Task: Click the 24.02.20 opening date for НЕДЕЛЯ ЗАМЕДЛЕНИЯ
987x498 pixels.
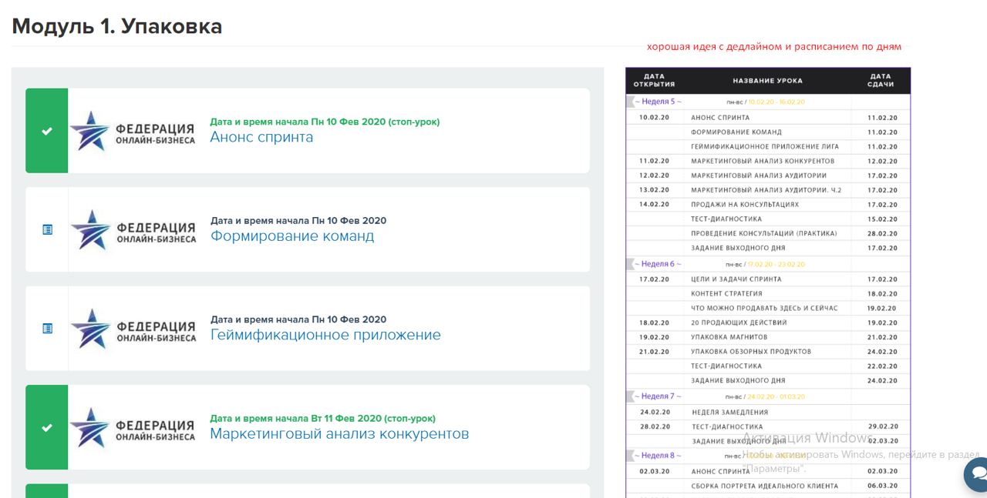Action: [654, 412]
